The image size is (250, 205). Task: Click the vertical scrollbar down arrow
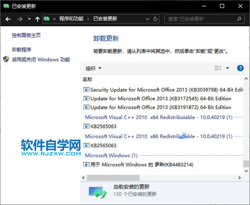pos(246,171)
